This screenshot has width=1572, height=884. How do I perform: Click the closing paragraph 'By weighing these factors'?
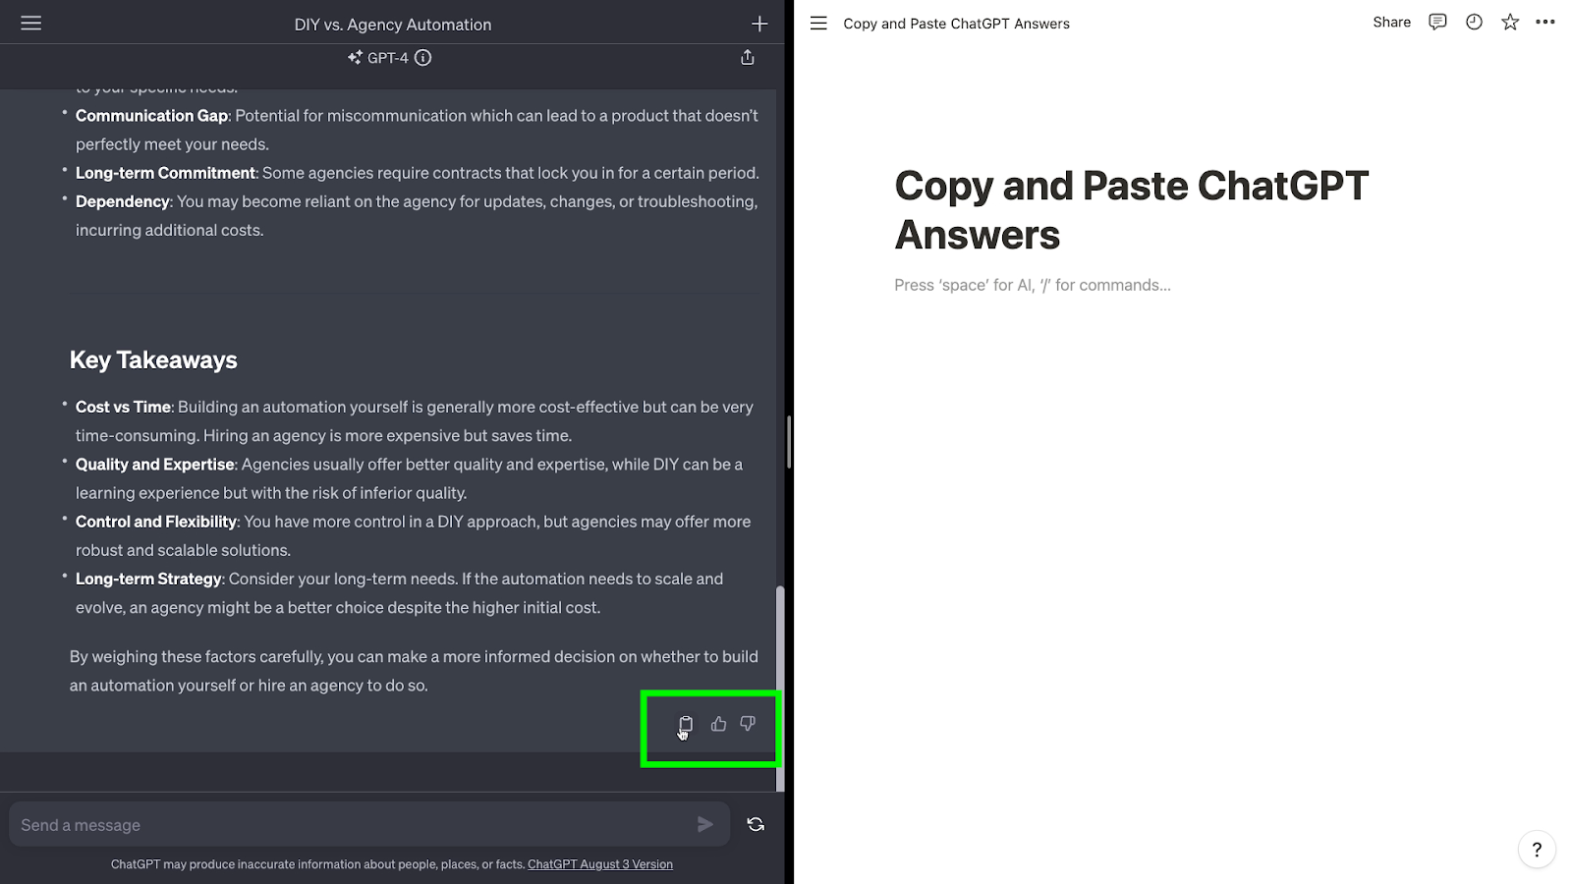414,671
